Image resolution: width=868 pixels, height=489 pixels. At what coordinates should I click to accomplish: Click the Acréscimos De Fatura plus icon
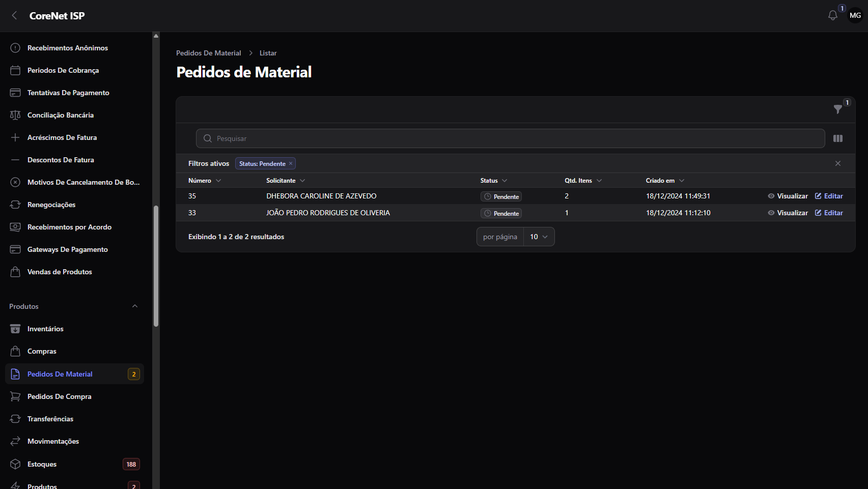tap(15, 137)
